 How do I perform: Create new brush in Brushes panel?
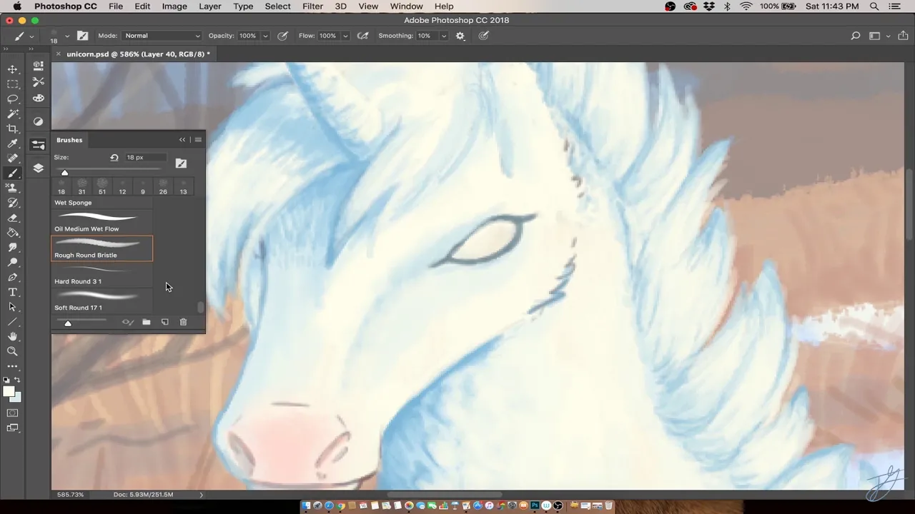[164, 322]
